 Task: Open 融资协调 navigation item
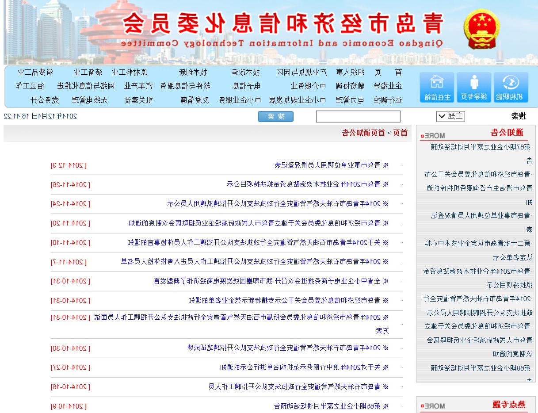(351, 86)
